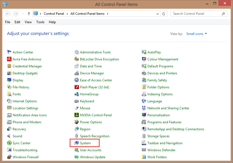233x163 pixels.
Task: Expand the root breadcrumb arrow before Control Panel
Action: (41, 14)
